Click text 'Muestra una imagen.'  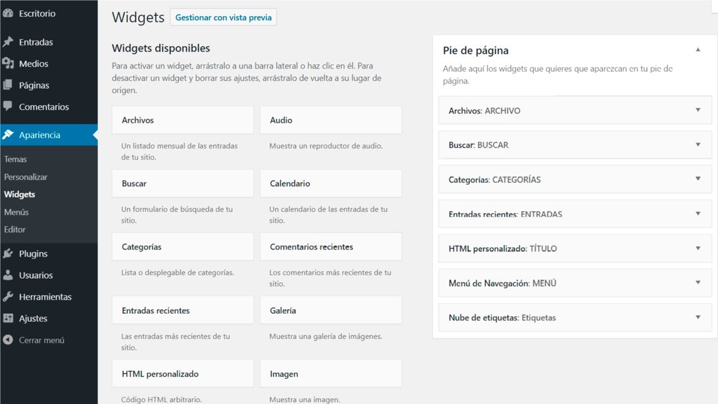click(x=305, y=400)
